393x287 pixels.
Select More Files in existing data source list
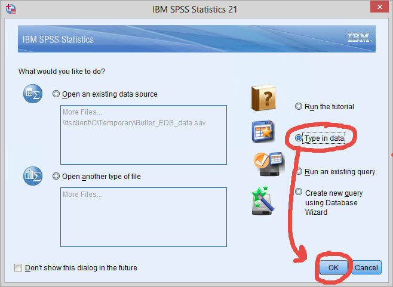point(82,112)
